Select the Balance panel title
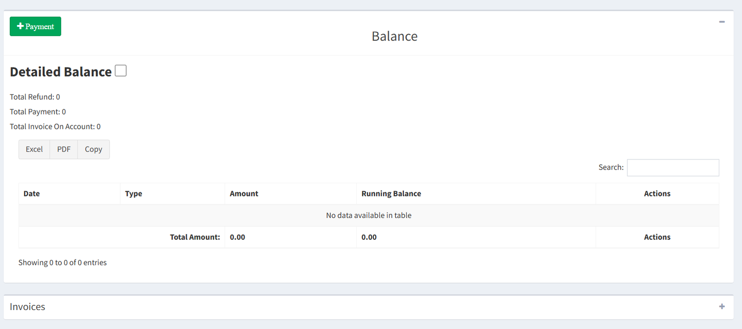742x329 pixels. click(x=395, y=36)
